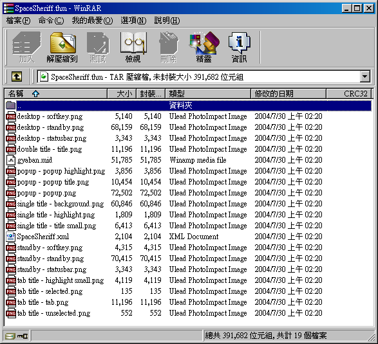
Task: Launch the Wizard (精靈) toolbar icon
Action: coord(204,47)
